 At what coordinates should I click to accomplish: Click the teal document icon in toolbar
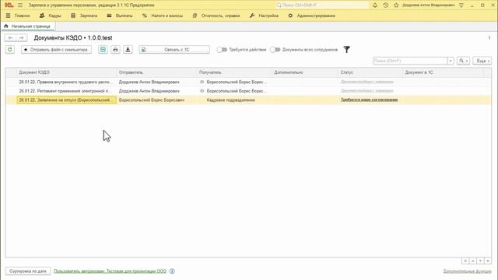tap(103, 50)
